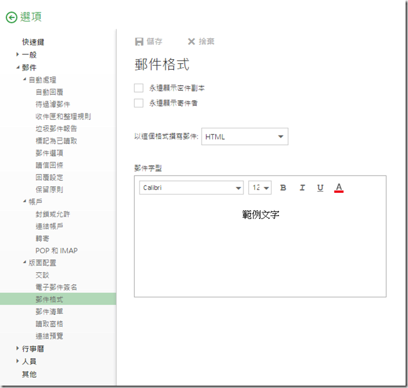Click the 儲存 save disk icon
This screenshot has width=408, height=388.
pos(140,42)
